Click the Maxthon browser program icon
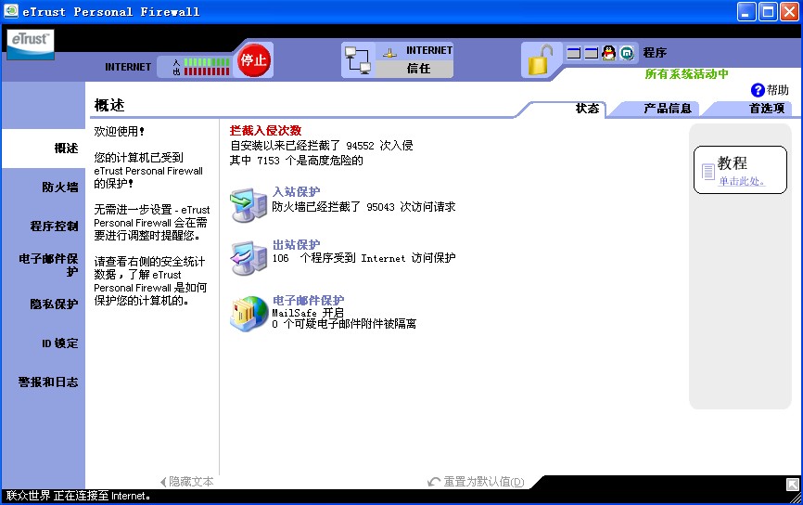The height and width of the screenshot is (505, 803). (x=627, y=53)
